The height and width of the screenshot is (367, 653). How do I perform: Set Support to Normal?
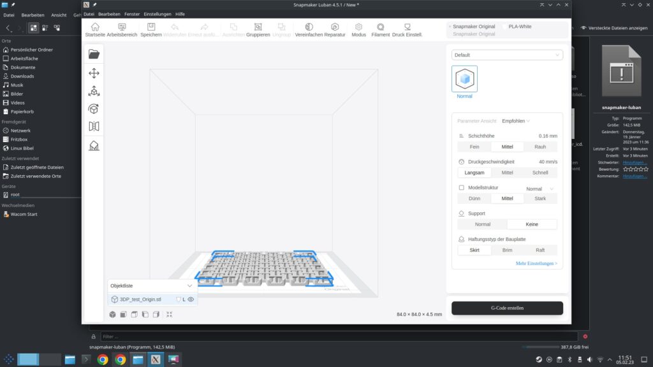pos(483,224)
